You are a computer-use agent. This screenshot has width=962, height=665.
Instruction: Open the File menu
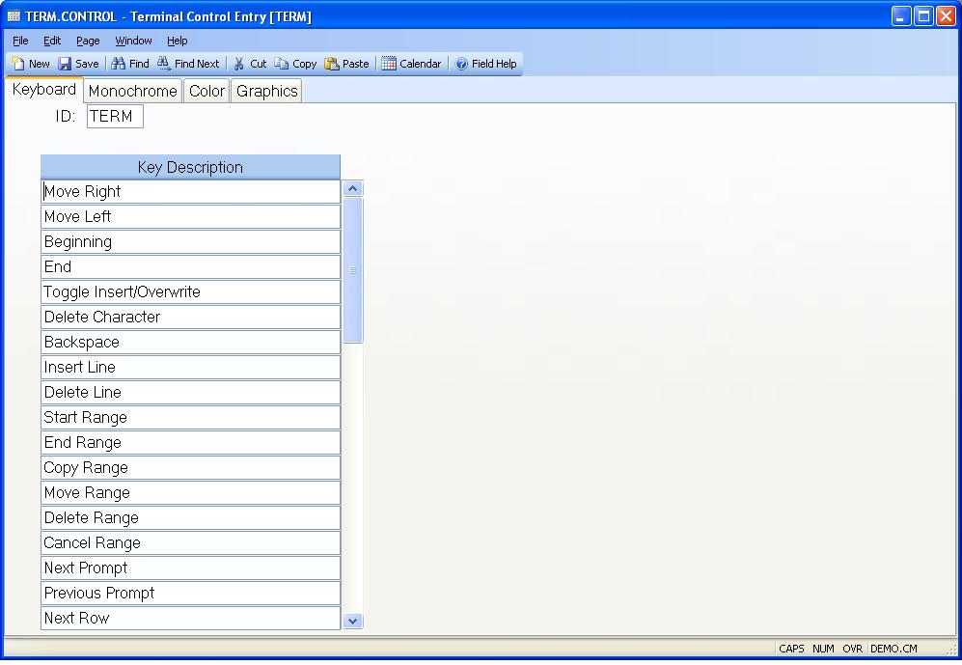pyautogui.click(x=20, y=41)
